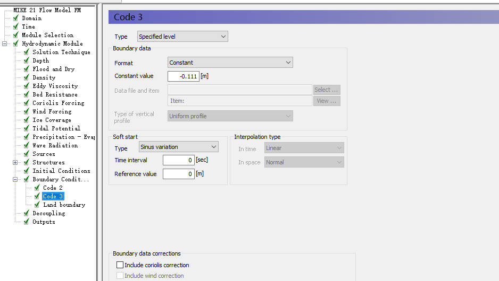Click the checkmark icon next to Outputs
Image resolution: width=499 pixels, height=281 pixels.
[x=27, y=222]
